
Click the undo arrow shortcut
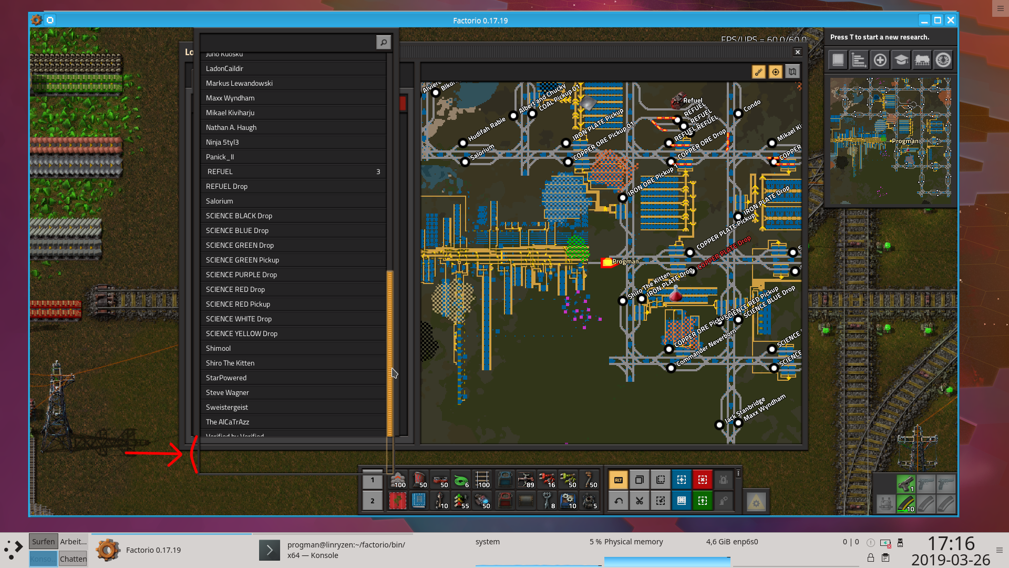pyautogui.click(x=619, y=501)
